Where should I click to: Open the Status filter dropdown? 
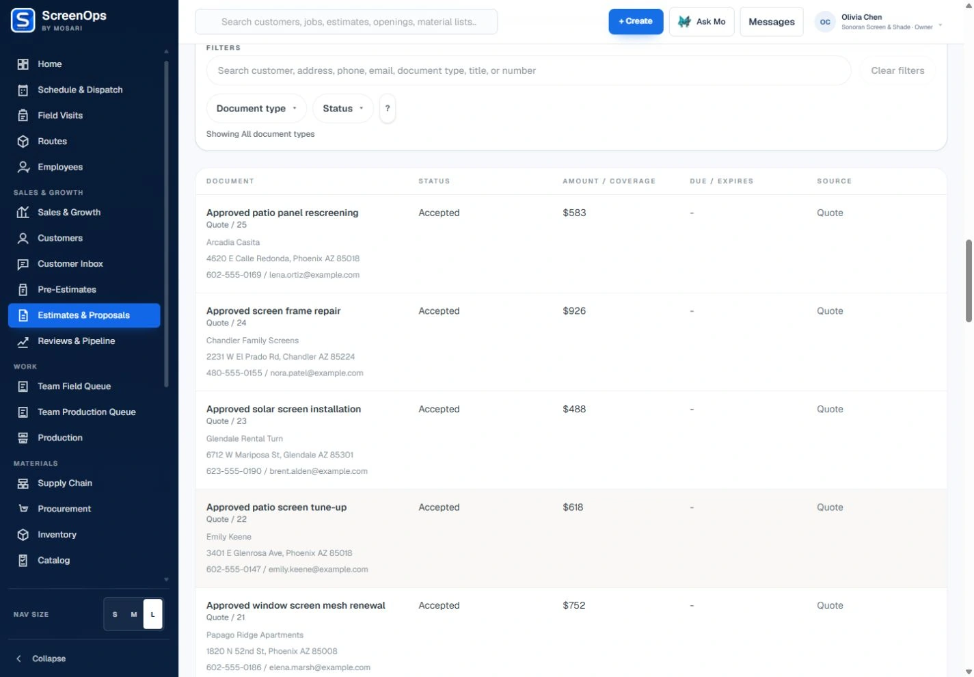[343, 109]
